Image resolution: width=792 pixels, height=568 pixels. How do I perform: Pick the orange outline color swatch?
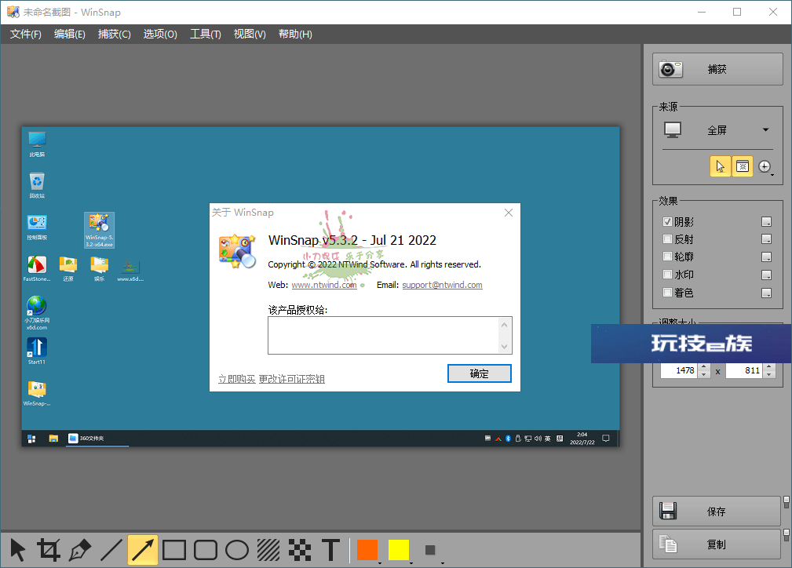[x=367, y=550]
